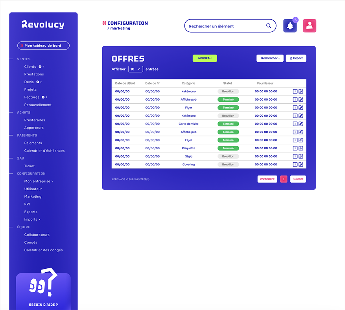The height and width of the screenshot is (310, 345).
Task: Open Marketing in the sidebar
Action: pyautogui.click(x=33, y=196)
